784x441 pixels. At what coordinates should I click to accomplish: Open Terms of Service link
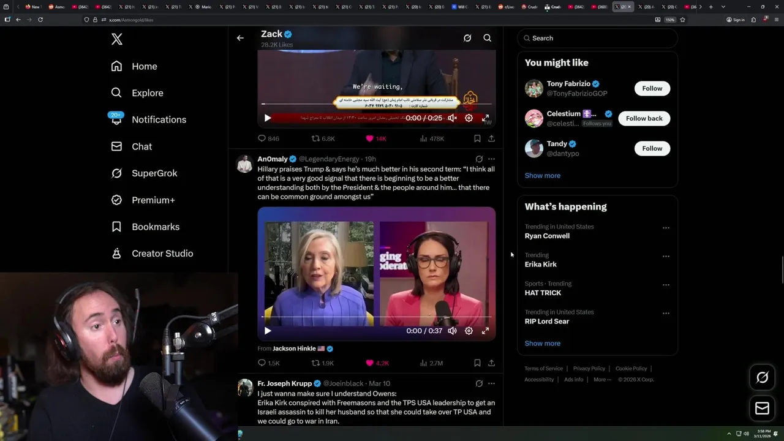pyautogui.click(x=543, y=369)
